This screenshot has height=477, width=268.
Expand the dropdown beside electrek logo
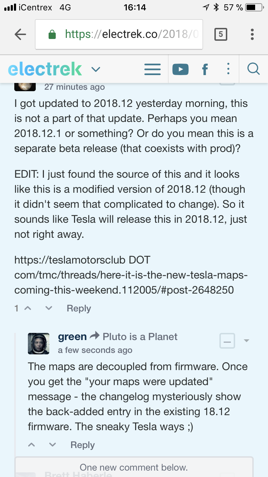95,69
